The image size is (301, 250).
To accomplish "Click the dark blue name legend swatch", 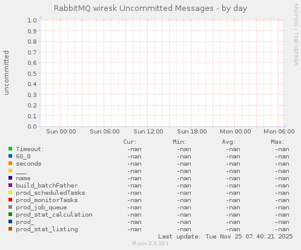I will click(10, 178).
